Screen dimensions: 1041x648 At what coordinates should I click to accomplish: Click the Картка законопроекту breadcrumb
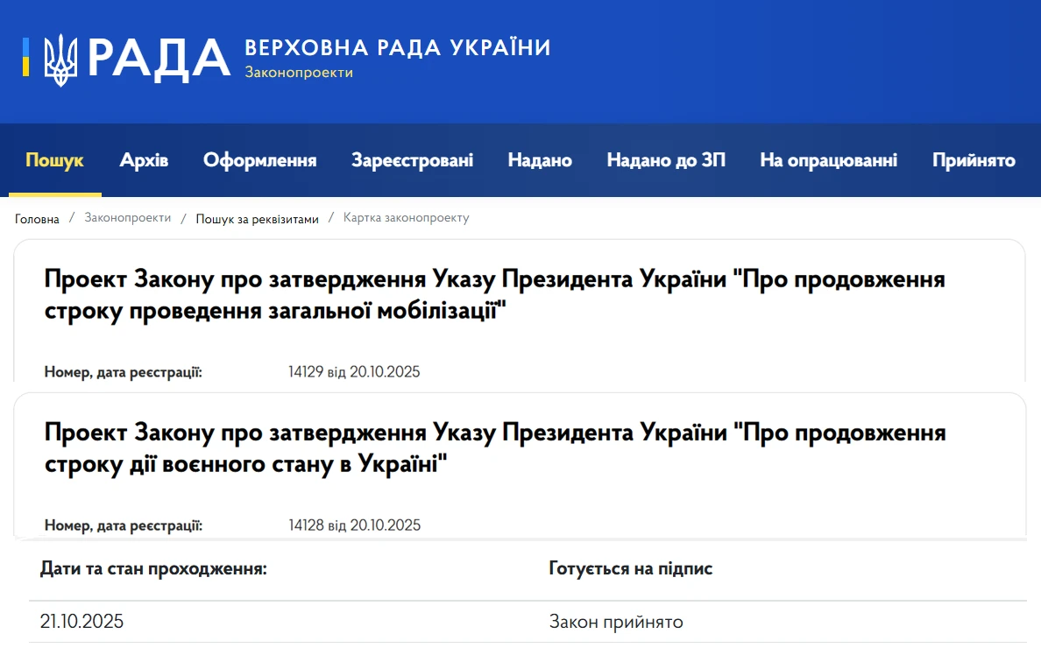click(406, 218)
